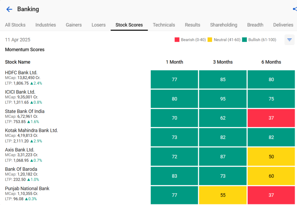Select ICICI Bank 1 Month score 80

174,99
